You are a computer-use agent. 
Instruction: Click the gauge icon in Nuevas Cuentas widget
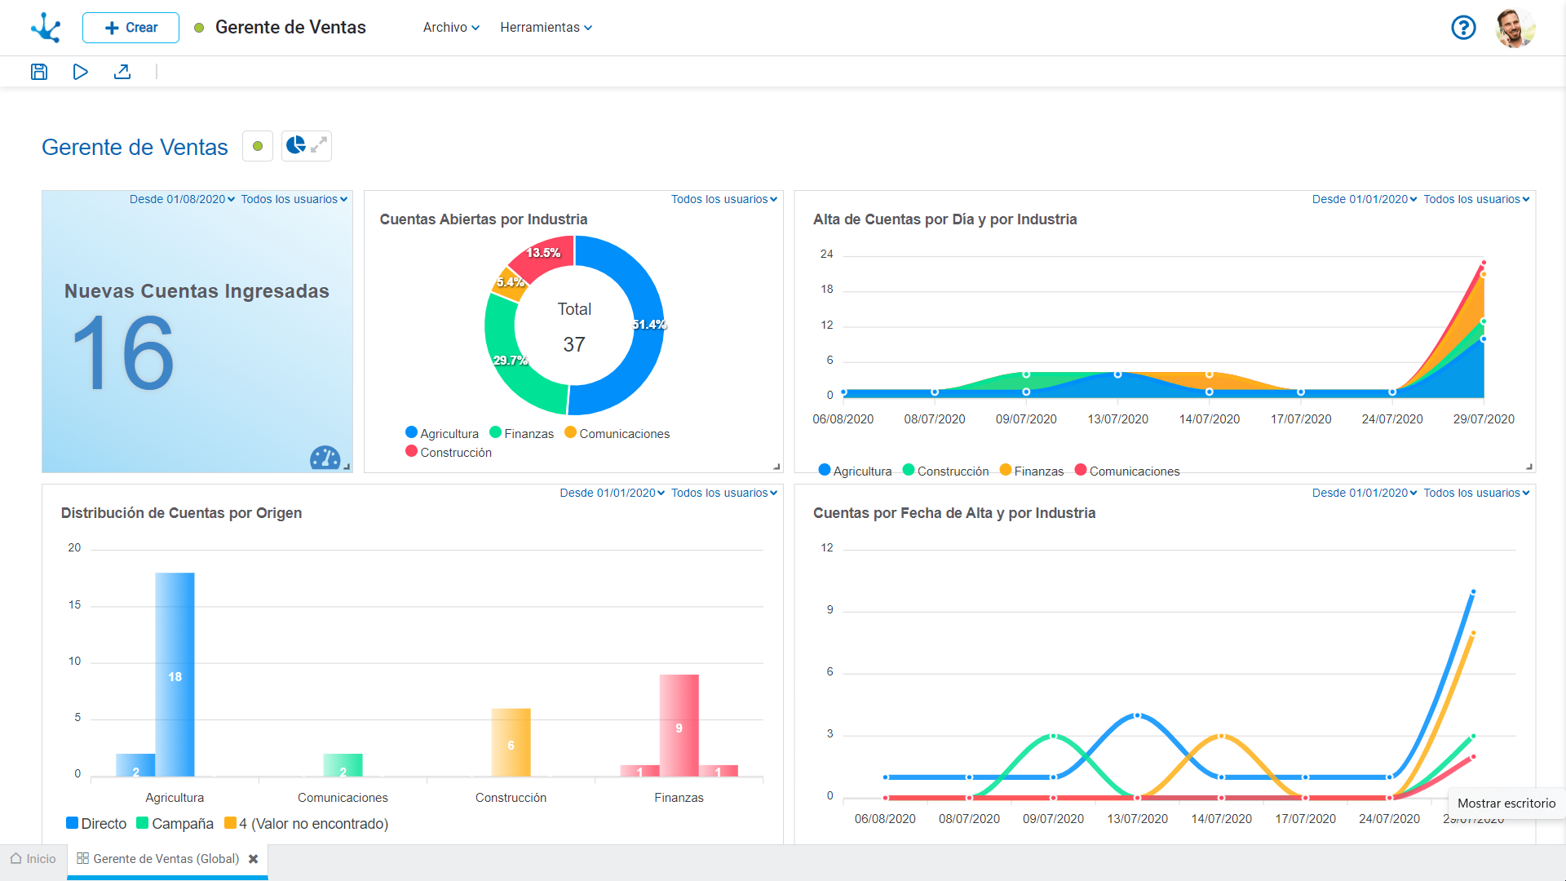coord(325,458)
